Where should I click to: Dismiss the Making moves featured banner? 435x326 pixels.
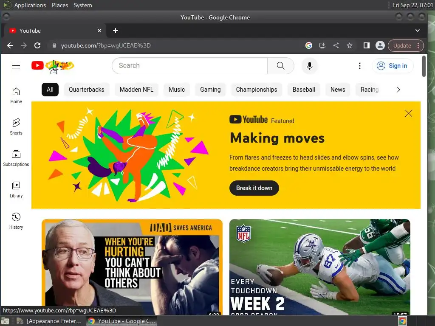pyautogui.click(x=408, y=113)
